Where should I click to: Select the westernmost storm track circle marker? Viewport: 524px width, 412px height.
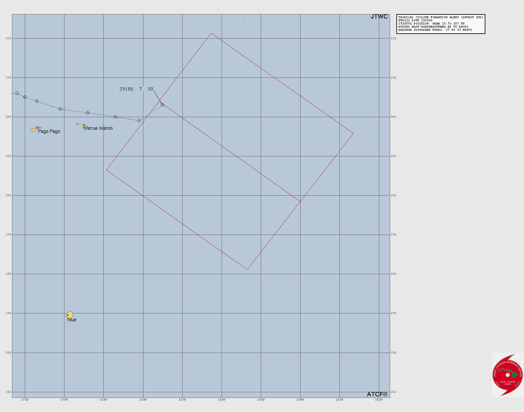pyautogui.click(x=17, y=93)
